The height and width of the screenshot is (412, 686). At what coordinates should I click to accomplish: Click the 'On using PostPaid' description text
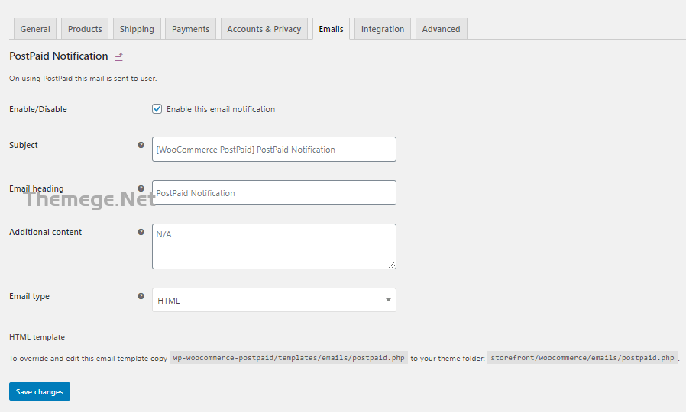83,79
